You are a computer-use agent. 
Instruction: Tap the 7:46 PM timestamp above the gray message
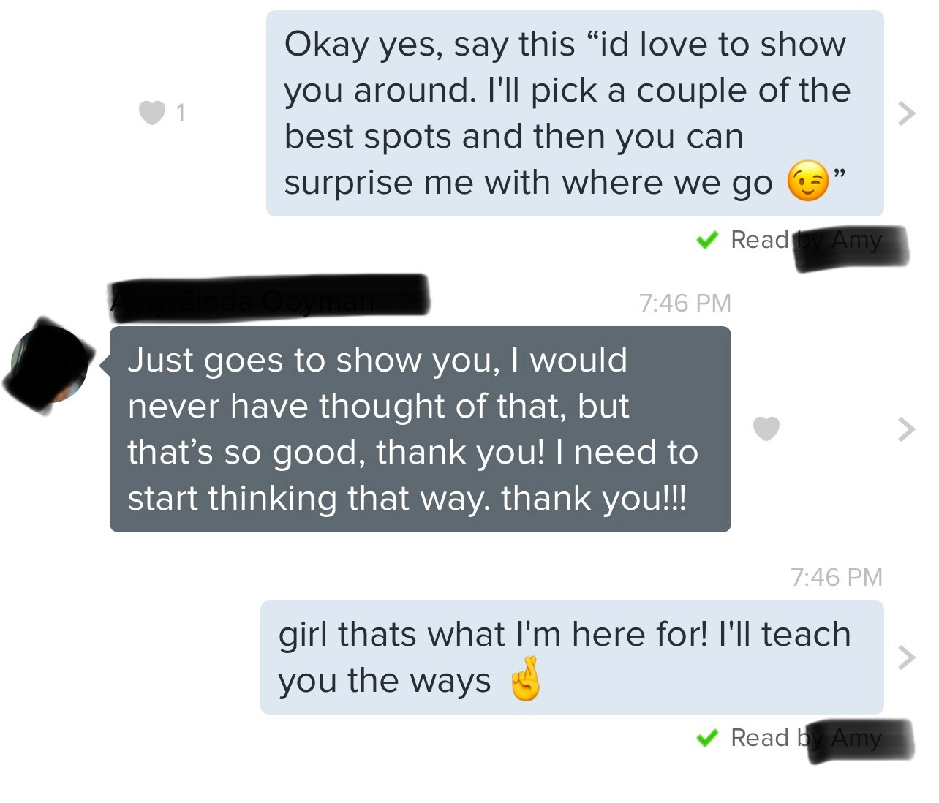685,303
